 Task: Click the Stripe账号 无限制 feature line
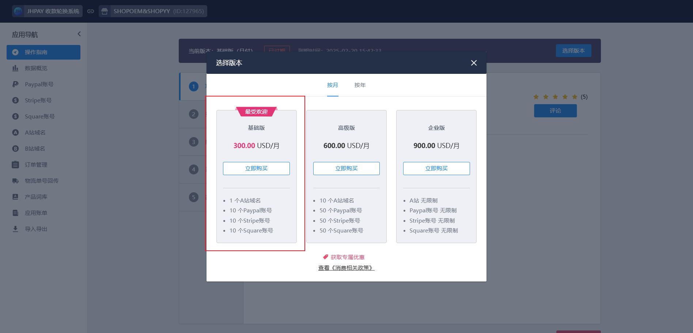tap(432, 221)
